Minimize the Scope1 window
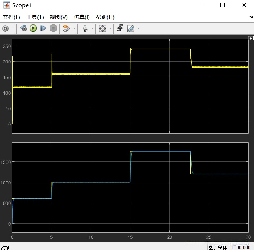The height and width of the screenshot is (250, 254). coord(202,5)
